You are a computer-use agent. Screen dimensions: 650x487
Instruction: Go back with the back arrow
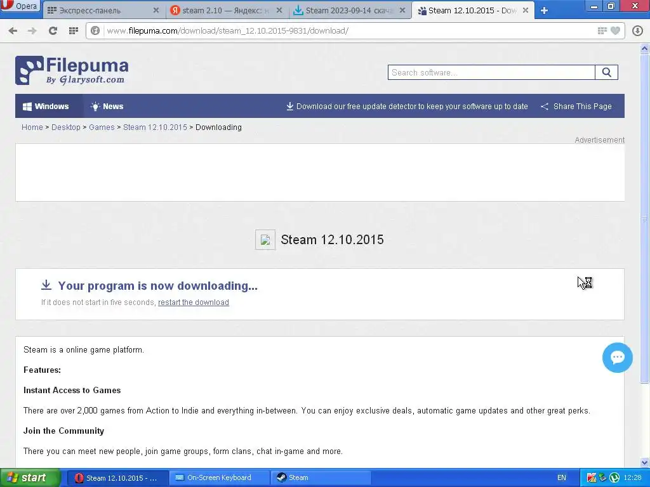pos(13,30)
